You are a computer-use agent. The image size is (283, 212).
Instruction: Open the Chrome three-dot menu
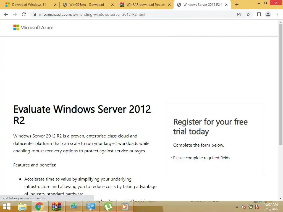pos(277,14)
